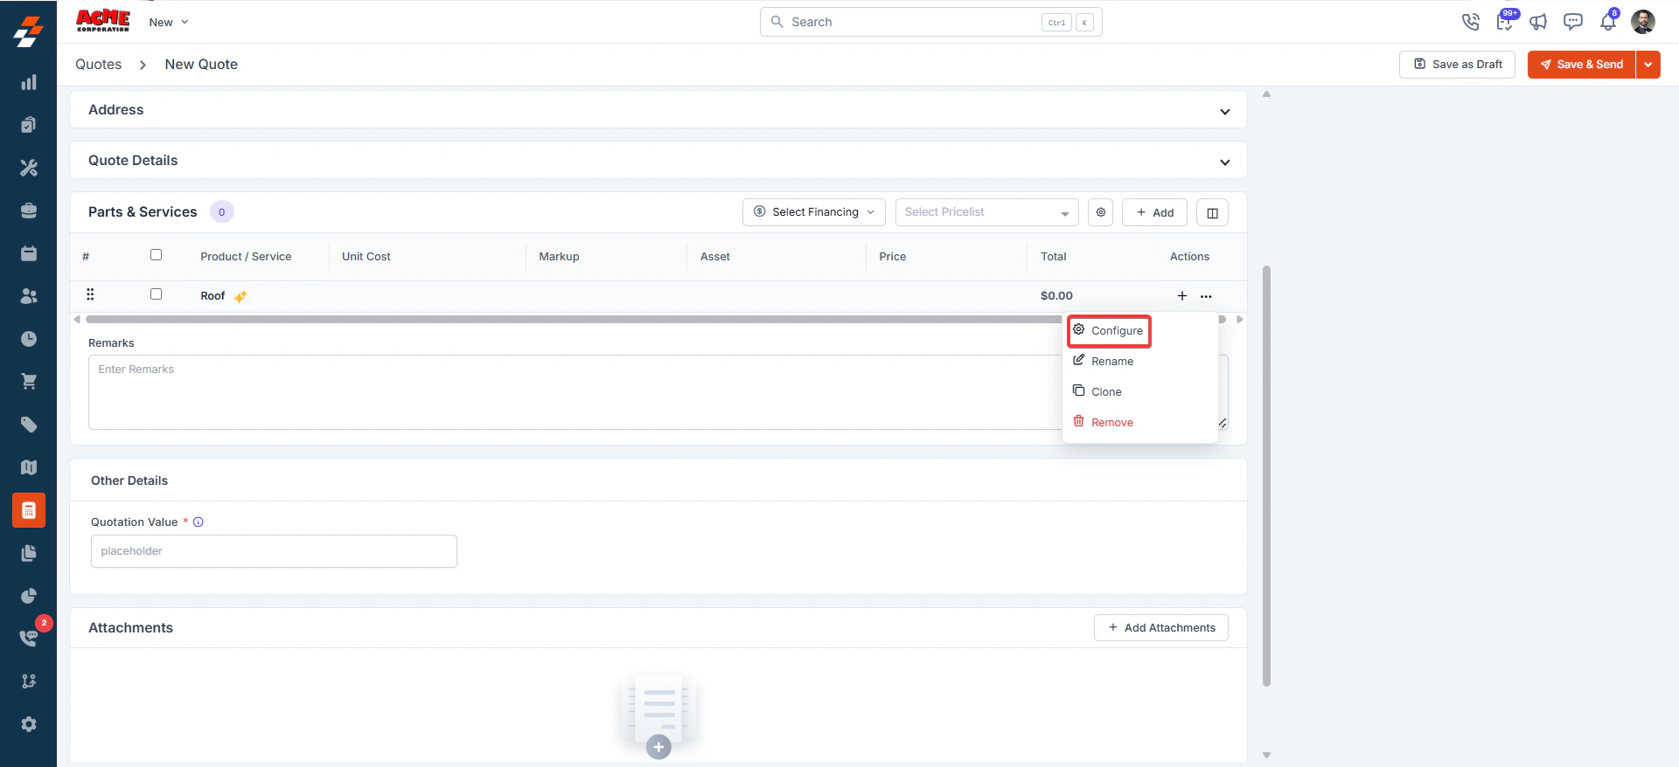Image resolution: width=1679 pixels, height=767 pixels.
Task: Tick the checkbox in the Roof row
Action: 156,294
